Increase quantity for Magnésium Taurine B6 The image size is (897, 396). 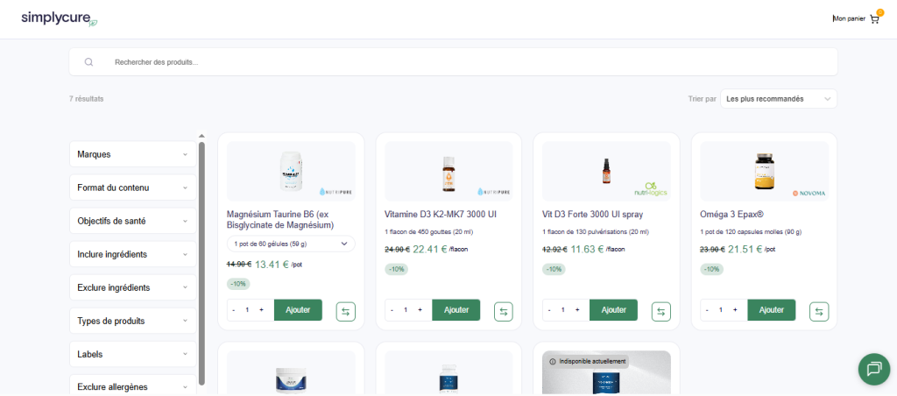coord(261,310)
